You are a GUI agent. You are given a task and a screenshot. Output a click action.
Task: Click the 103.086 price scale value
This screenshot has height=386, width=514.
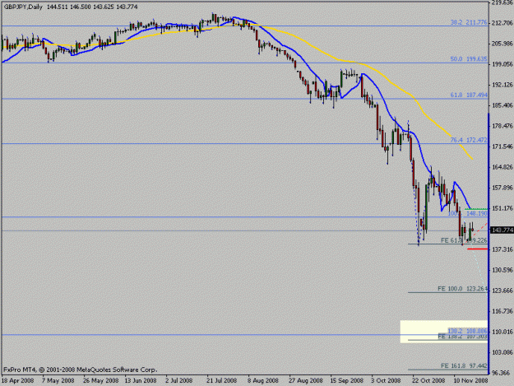pyautogui.click(x=502, y=352)
